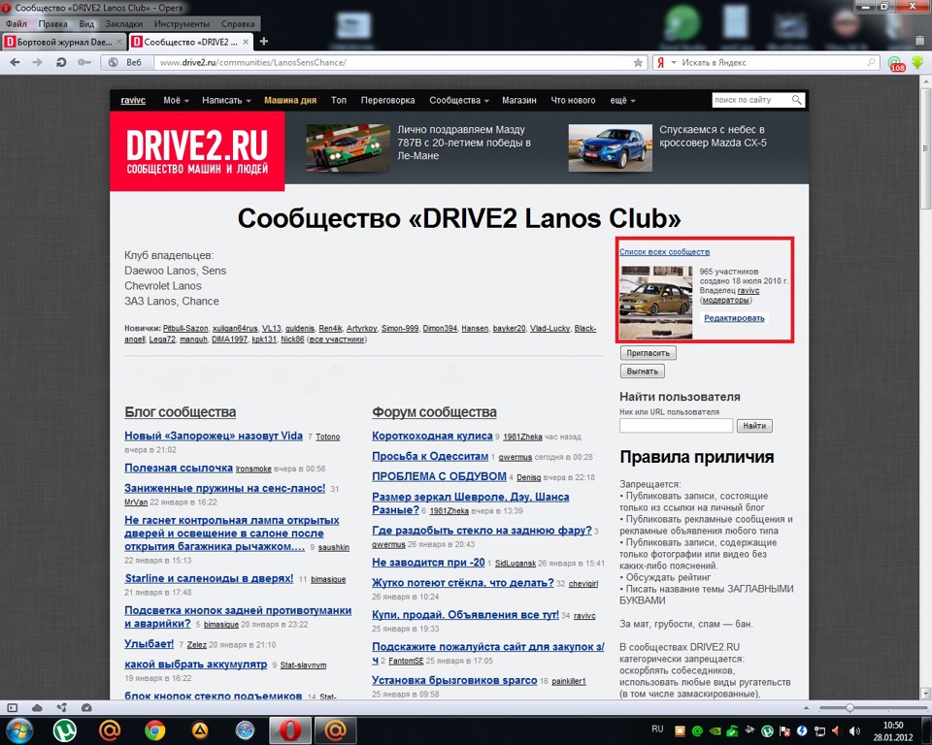
Task: Open a new tab with the plus button
Action: 264,42
